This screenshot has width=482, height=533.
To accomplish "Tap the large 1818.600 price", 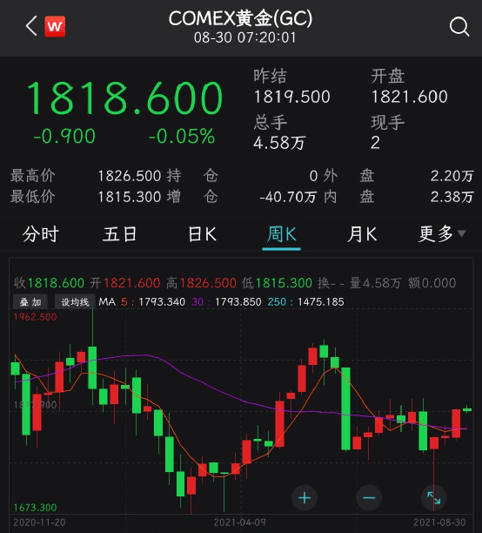I will click(124, 98).
